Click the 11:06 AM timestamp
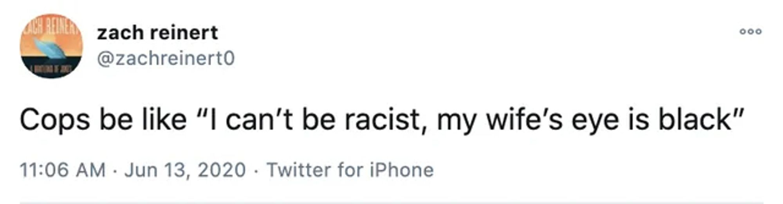 [x=63, y=170]
